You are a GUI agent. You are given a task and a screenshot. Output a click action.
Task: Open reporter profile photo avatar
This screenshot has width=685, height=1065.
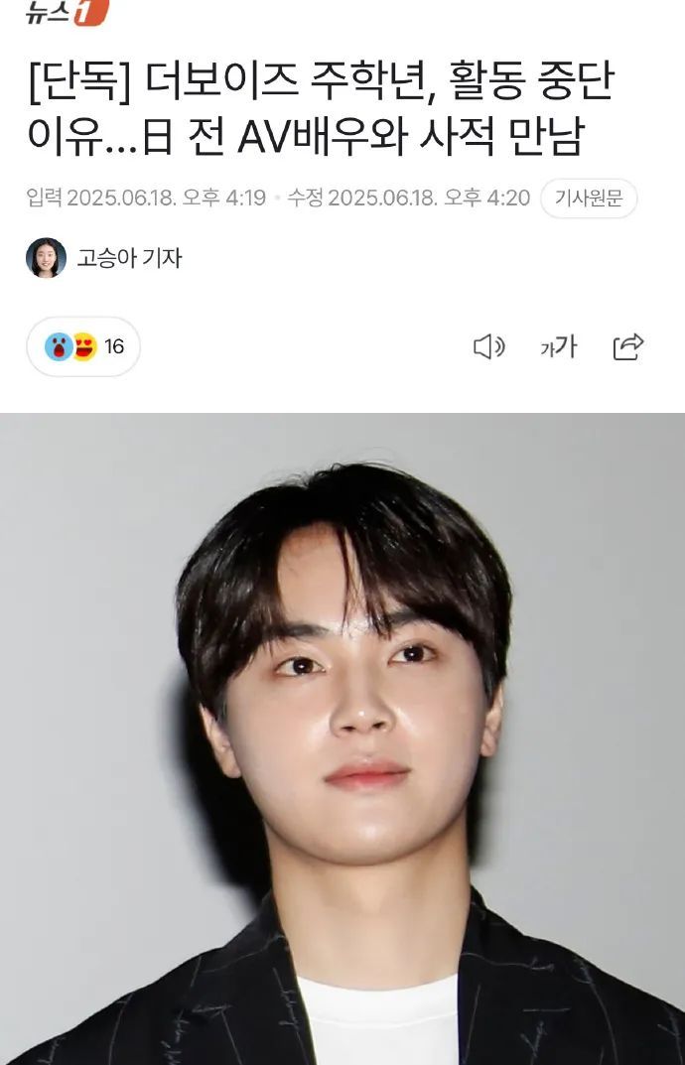coord(47,258)
